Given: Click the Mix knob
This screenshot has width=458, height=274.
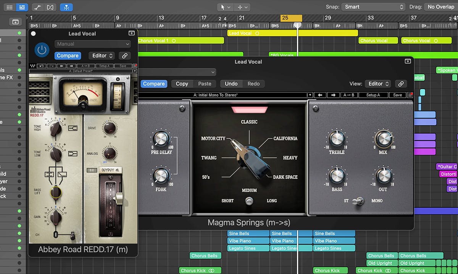Looking at the screenshot, I should click(x=383, y=139).
